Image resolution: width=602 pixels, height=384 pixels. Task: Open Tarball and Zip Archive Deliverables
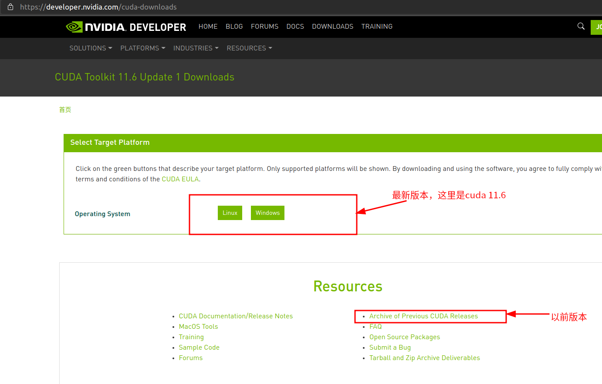[x=425, y=358]
